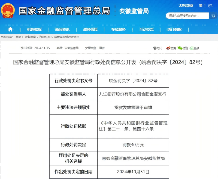Click the 行政处罚 breadcrumb link
The image size is (218, 179).
[x=45, y=37]
